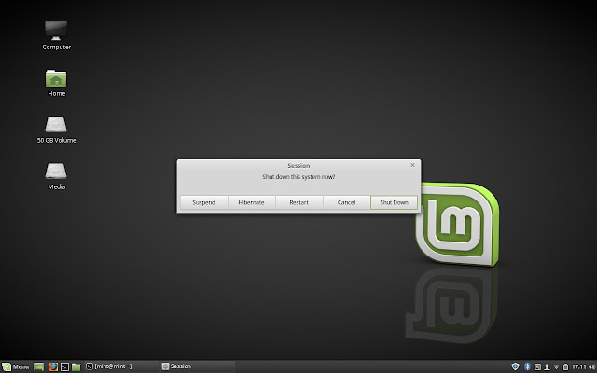Click the square tray icon beside Bluetooth
This screenshot has height=373, width=597.
pos(537,366)
